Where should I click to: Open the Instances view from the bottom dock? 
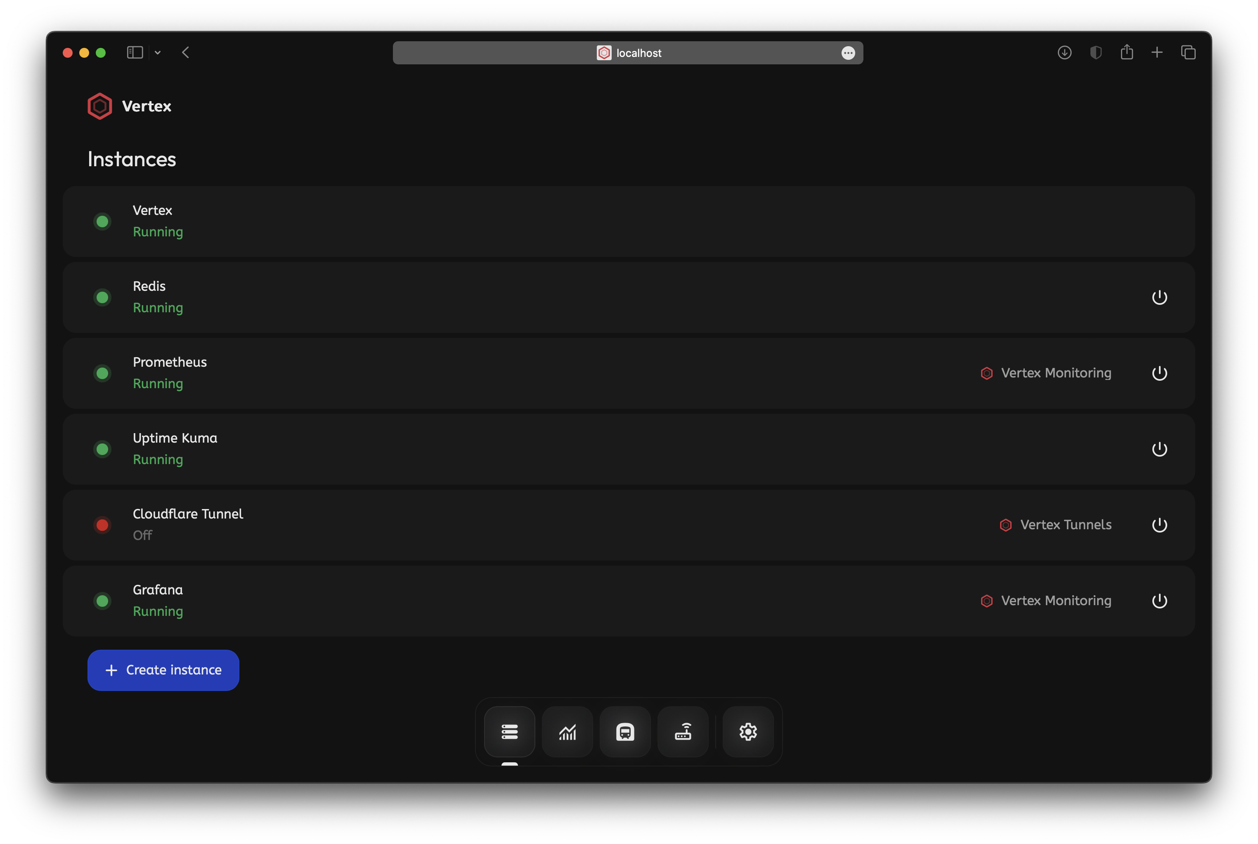[509, 732]
